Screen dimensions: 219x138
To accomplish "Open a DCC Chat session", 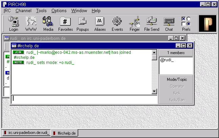I will point(169,24).
